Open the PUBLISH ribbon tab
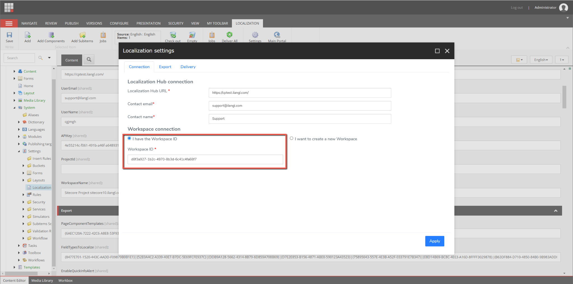 [72, 23]
